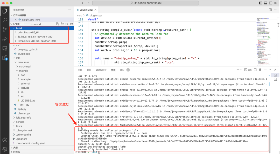The image size is (280, 154).
Task: Close the terminal panel
Action: (x=275, y=70)
